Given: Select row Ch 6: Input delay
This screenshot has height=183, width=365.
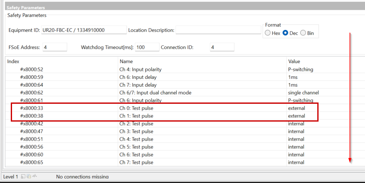Looking at the screenshot, I should point(185,77).
